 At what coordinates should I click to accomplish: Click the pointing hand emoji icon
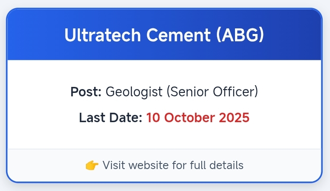[x=92, y=165]
